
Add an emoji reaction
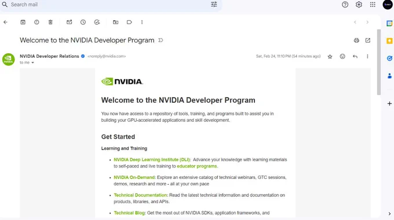point(342,57)
